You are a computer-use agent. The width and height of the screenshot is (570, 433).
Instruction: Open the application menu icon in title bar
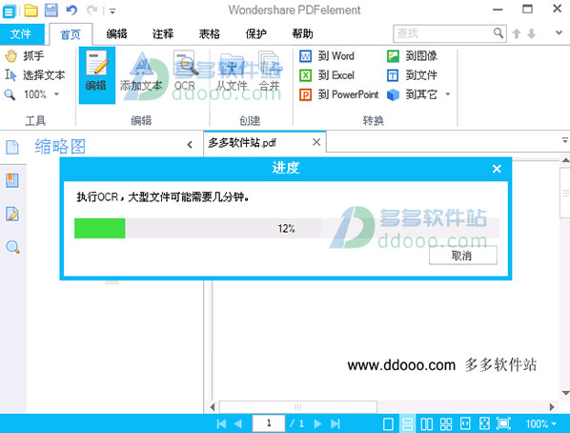pos(9,10)
